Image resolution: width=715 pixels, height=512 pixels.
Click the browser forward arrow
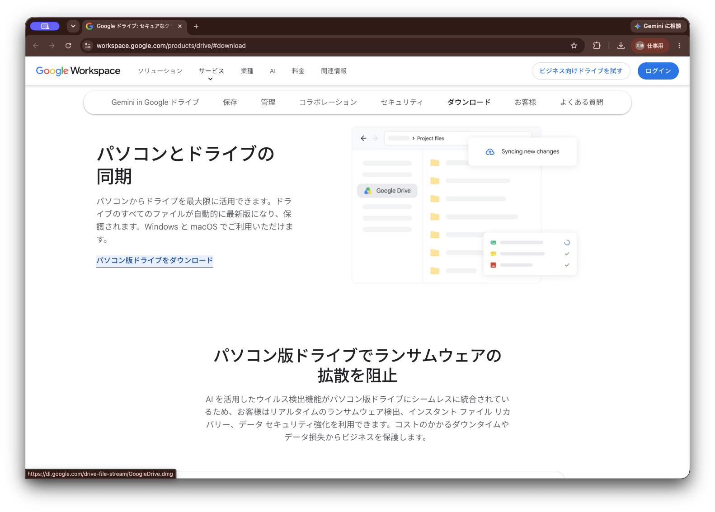click(52, 46)
